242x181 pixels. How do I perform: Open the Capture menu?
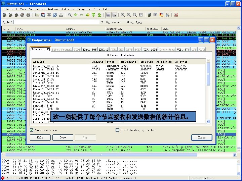point(40,9)
